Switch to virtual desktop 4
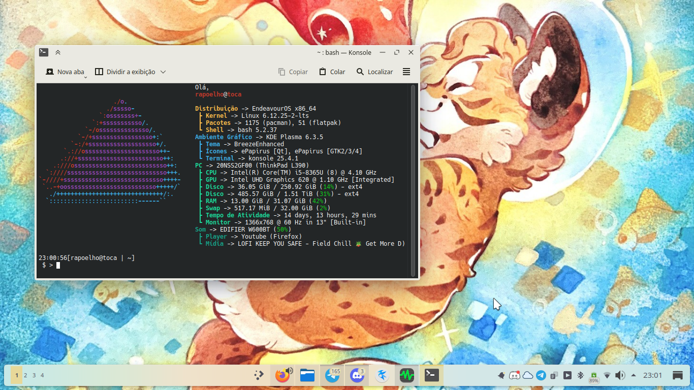The width and height of the screenshot is (694, 390). coord(42,375)
